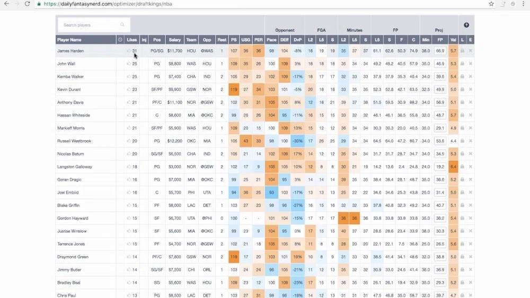Exclude Goran Dragic with the X icon

[x=471, y=179]
